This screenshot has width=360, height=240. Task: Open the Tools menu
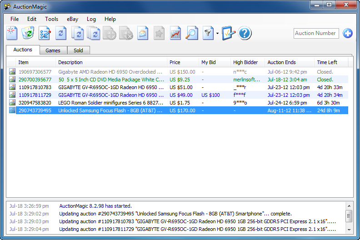tap(51, 19)
